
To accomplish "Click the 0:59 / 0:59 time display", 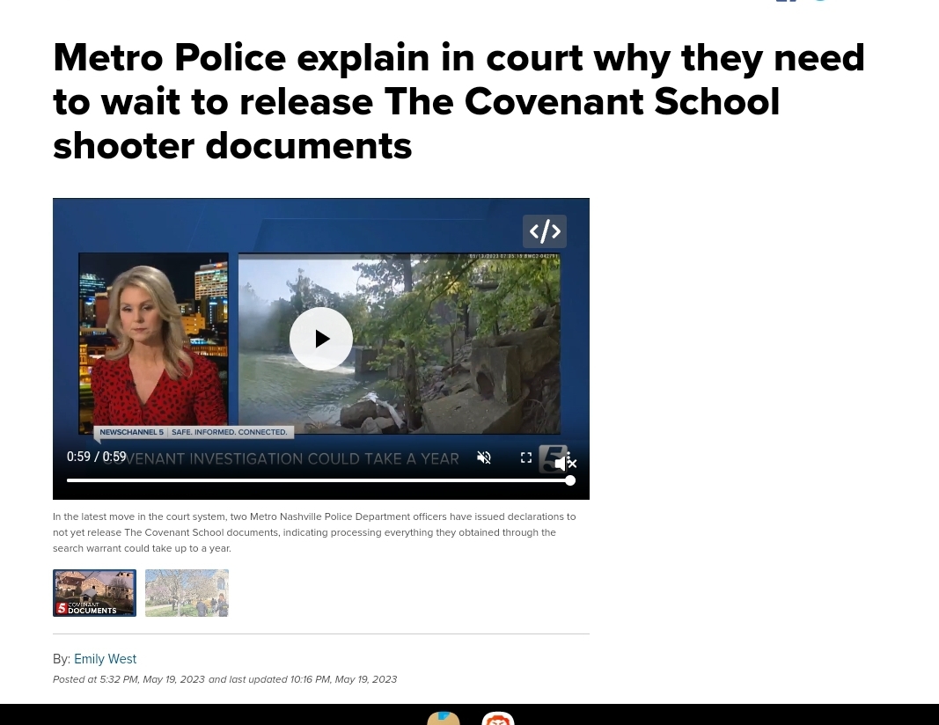I will [97, 457].
